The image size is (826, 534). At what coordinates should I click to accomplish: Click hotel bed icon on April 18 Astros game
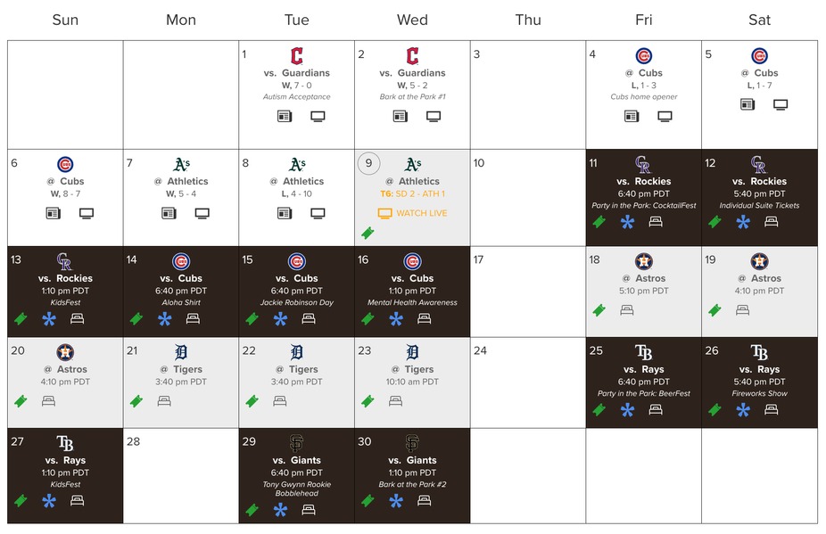(x=627, y=310)
